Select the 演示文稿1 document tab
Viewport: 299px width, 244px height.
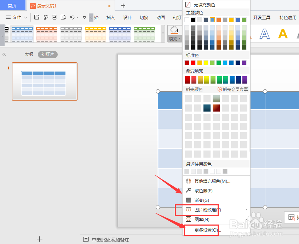point(70,6)
